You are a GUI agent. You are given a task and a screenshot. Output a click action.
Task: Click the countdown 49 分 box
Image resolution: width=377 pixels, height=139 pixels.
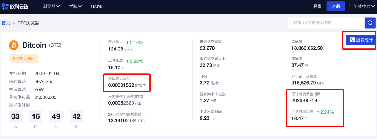(x=56, y=116)
